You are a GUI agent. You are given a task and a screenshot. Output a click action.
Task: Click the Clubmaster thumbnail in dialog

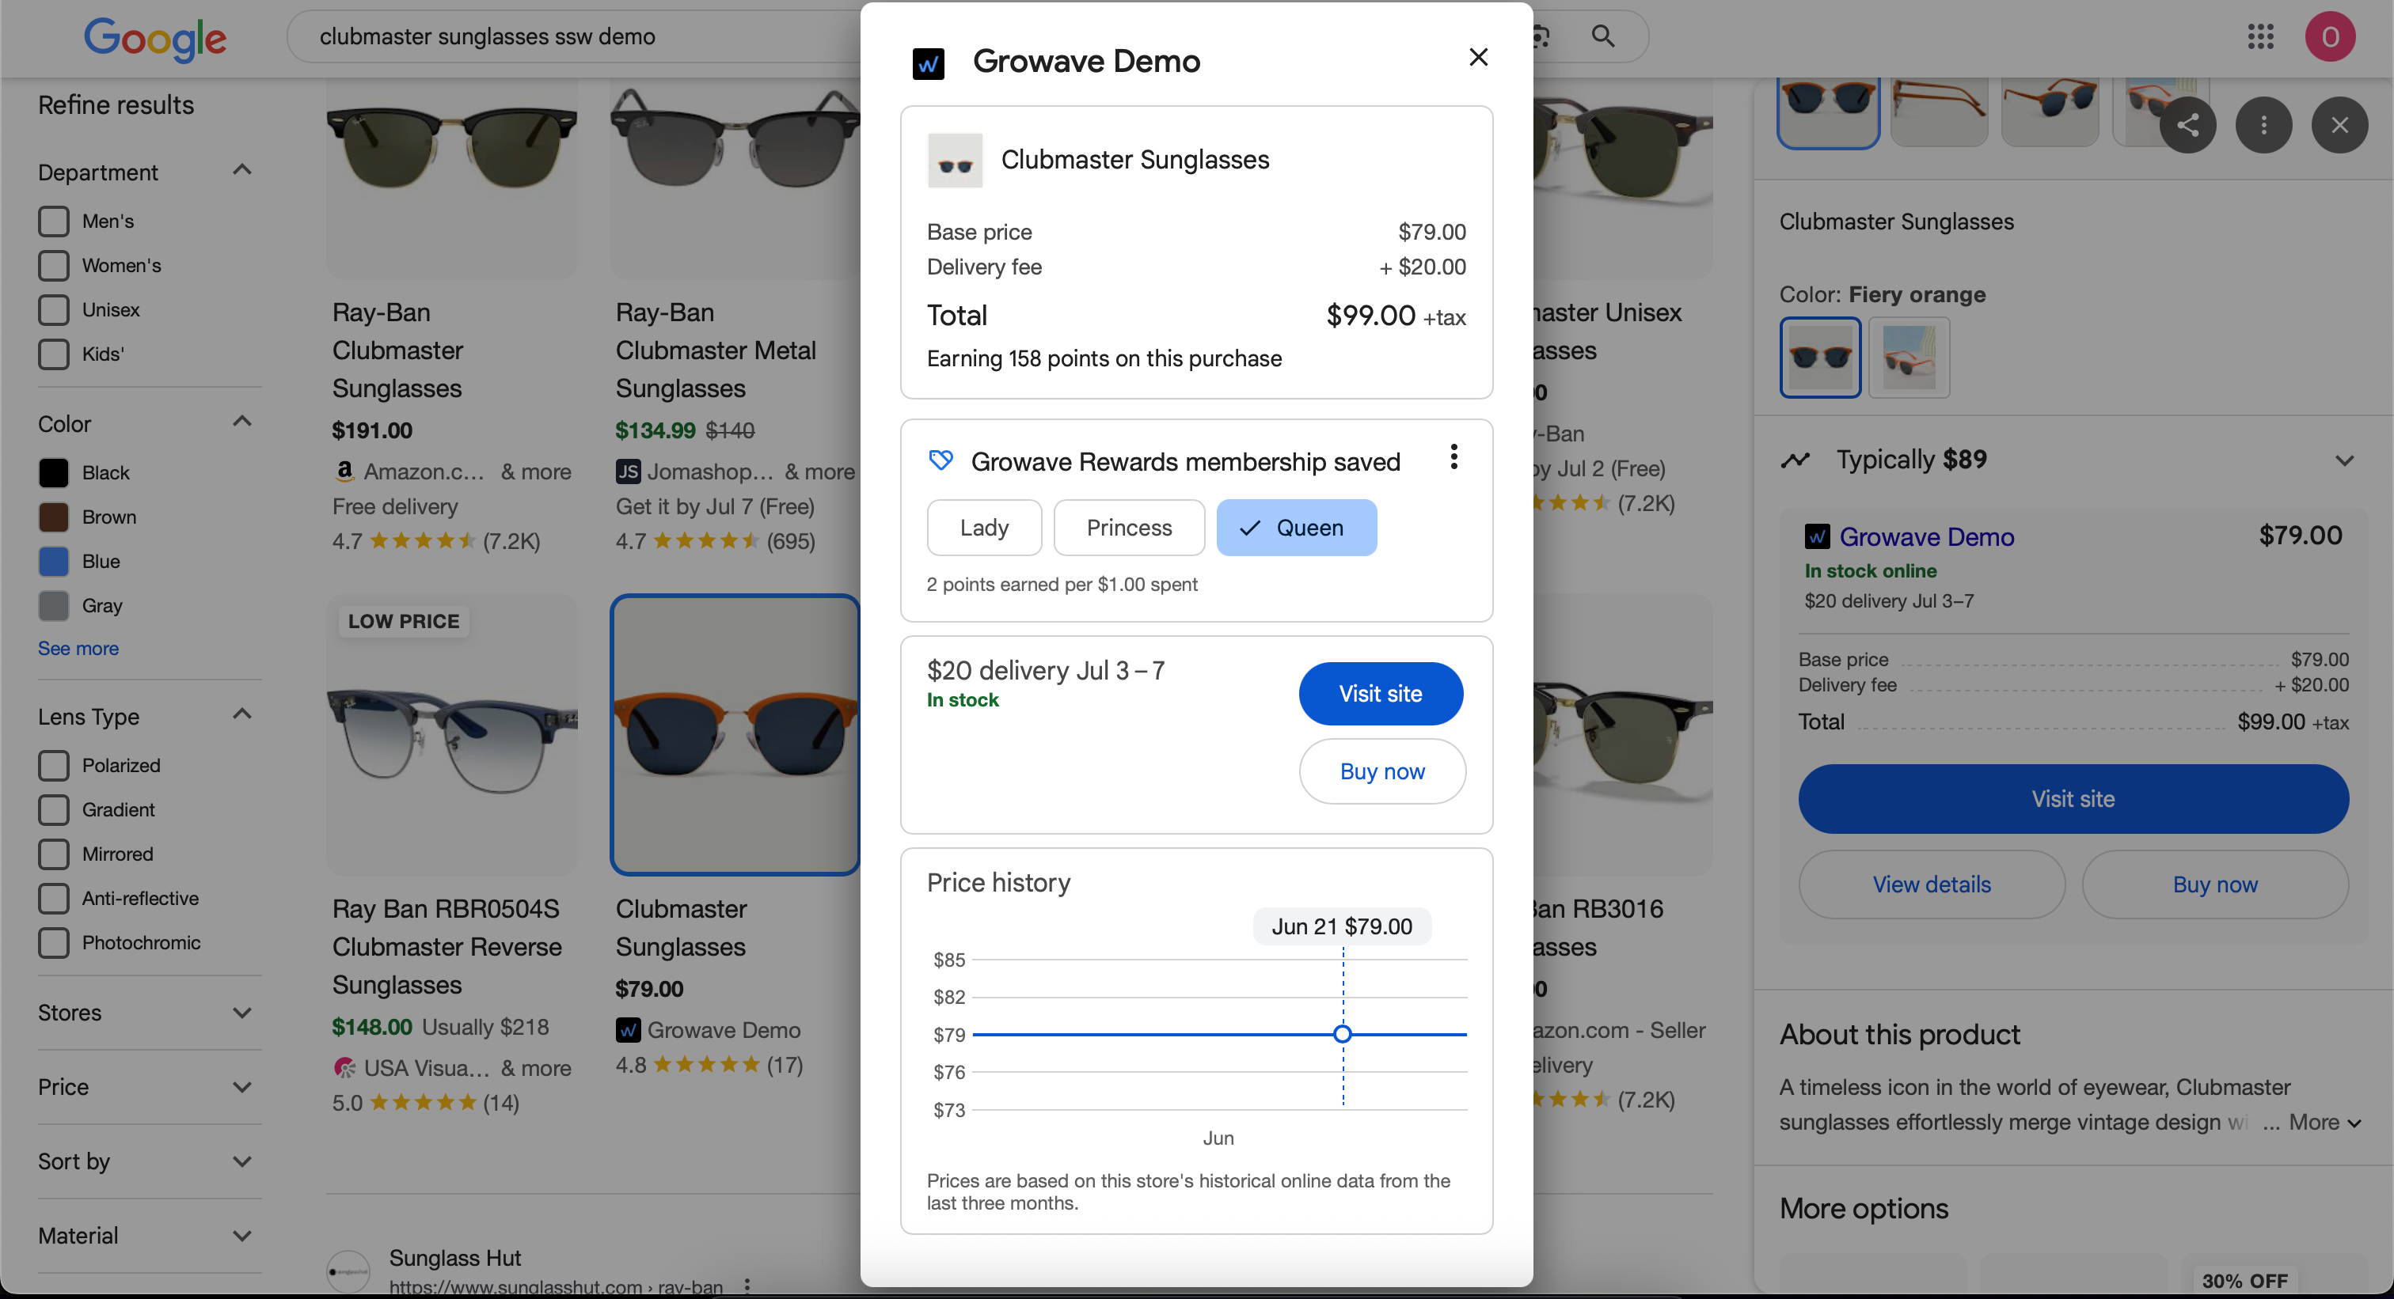tap(955, 161)
